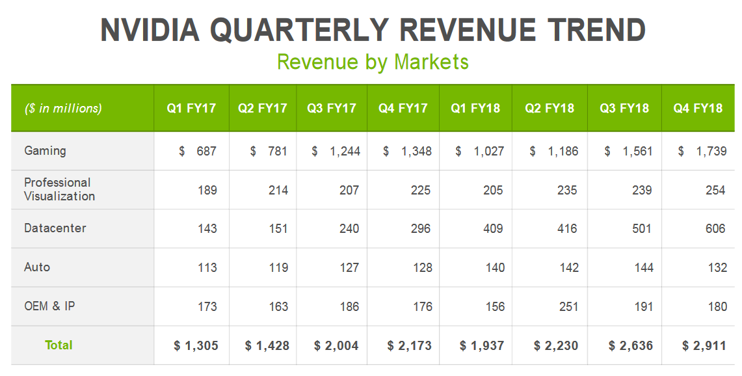Image resolution: width=742 pixels, height=376 pixels.
Task: Click Auto value 119
Action: pyautogui.click(x=278, y=267)
